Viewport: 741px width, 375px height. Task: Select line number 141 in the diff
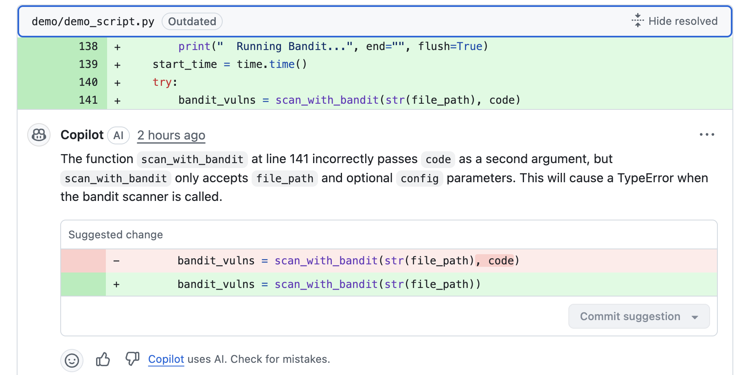tap(88, 100)
